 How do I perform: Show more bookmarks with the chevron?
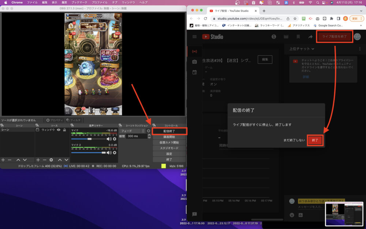point(361,26)
